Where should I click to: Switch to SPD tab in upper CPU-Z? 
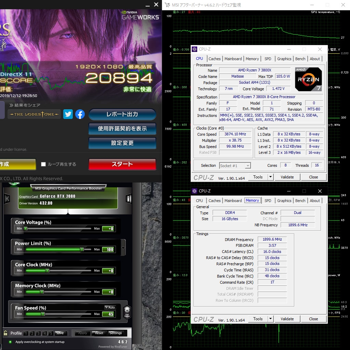(x=268, y=59)
